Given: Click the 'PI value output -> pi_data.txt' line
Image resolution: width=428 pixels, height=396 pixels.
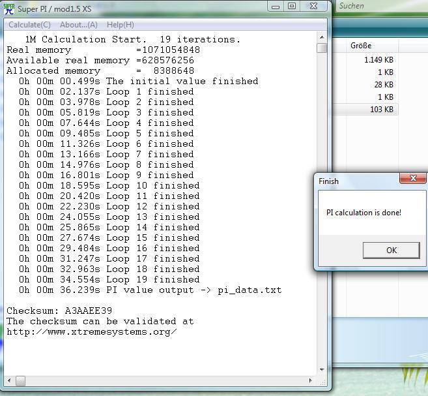Looking at the screenshot, I should [x=150, y=290].
